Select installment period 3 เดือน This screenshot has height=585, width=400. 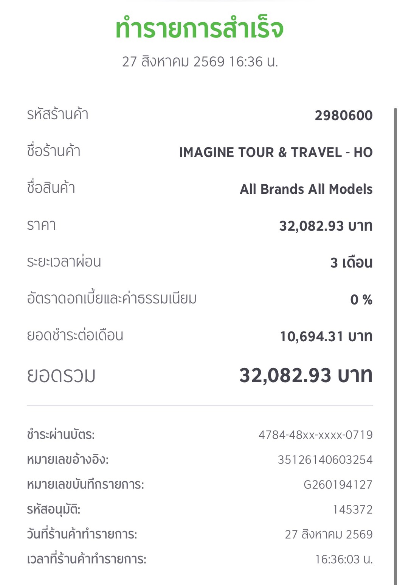pyautogui.click(x=352, y=262)
